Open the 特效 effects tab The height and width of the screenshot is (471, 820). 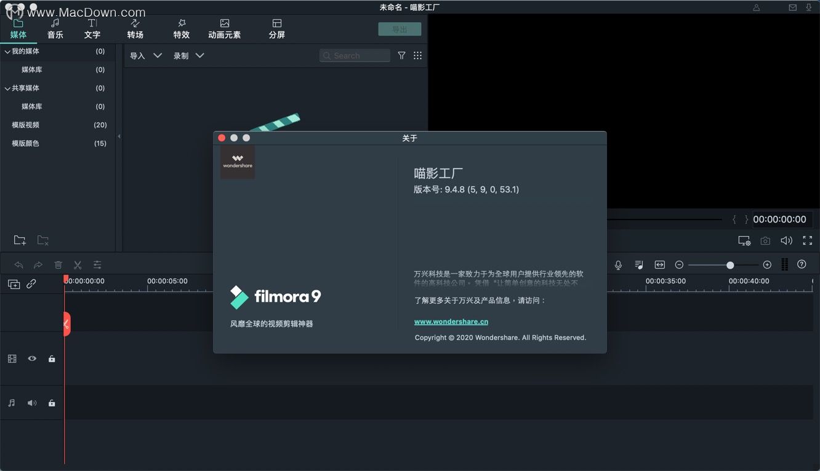click(182, 29)
